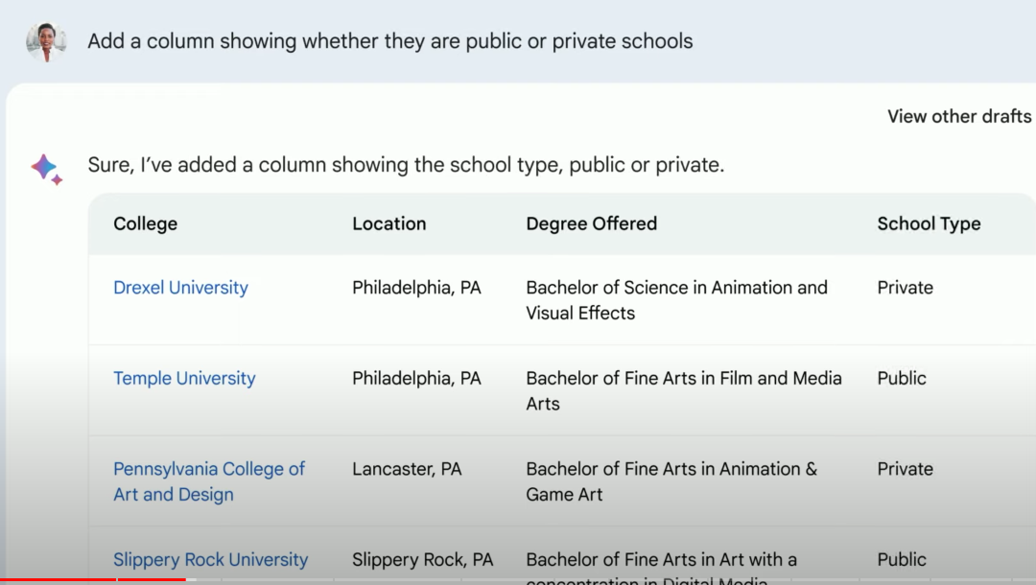The width and height of the screenshot is (1036, 585).
Task: Click Slippery Rock's Public type cell
Action: (902, 559)
